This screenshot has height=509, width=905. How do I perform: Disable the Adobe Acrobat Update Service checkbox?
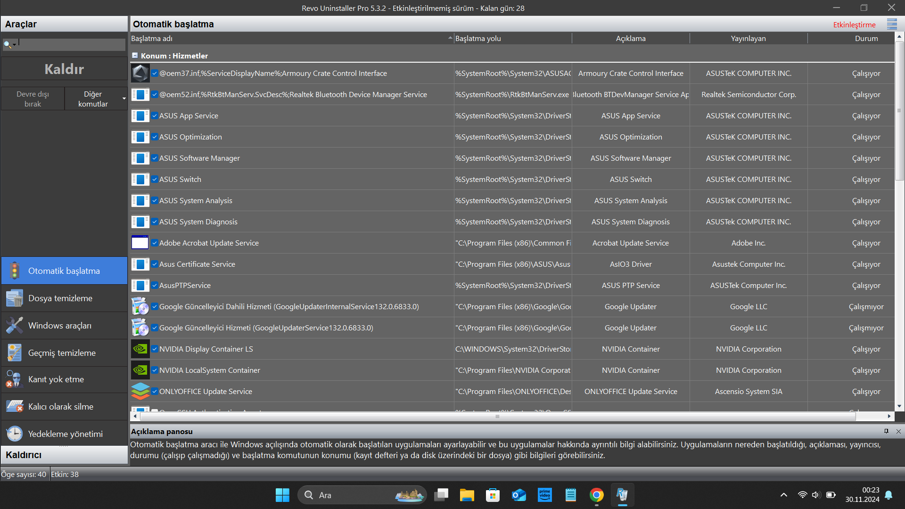[155, 243]
